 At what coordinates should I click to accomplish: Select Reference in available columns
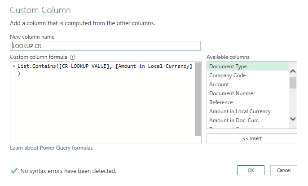[x=248, y=102]
